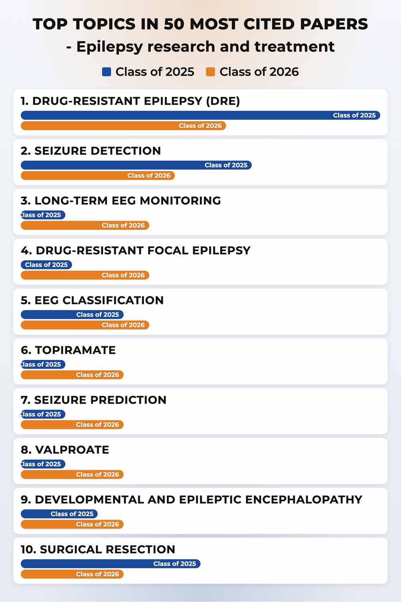This screenshot has width=401, height=602.
Task: Click the blue Class of 2025 legend swatch
Action: coord(106,72)
